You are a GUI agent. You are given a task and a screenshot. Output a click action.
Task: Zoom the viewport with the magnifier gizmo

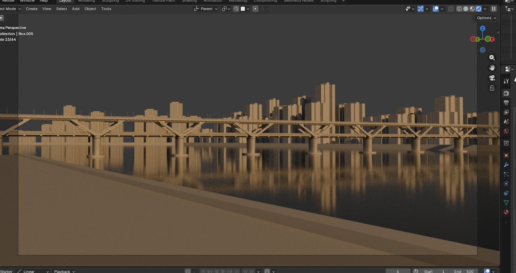pos(492,58)
